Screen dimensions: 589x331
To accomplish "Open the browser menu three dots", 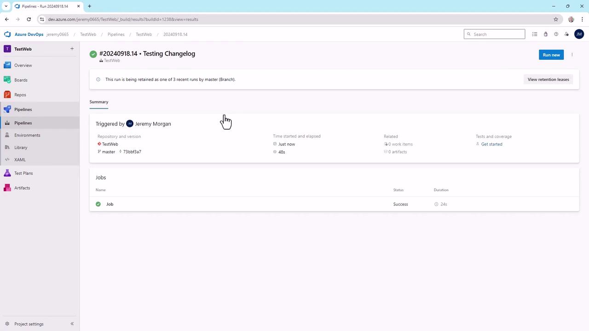I will (582, 19).
